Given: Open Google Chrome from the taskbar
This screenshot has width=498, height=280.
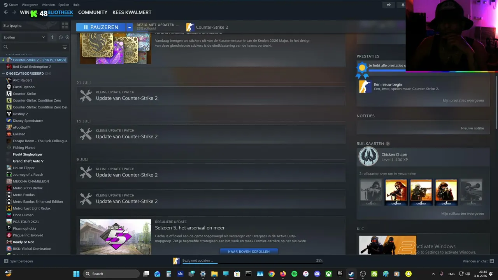Looking at the screenshot, I should [x=272, y=274].
